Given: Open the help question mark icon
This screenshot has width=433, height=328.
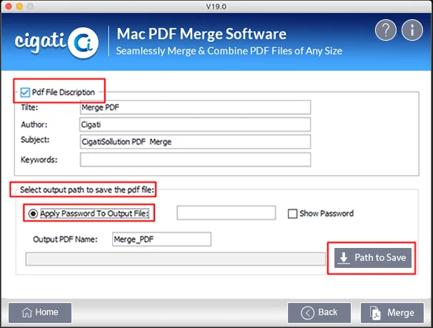Looking at the screenshot, I should tap(386, 30).
